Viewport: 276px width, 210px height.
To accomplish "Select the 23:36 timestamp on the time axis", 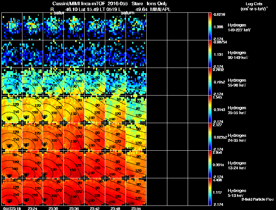I will 74,208.
